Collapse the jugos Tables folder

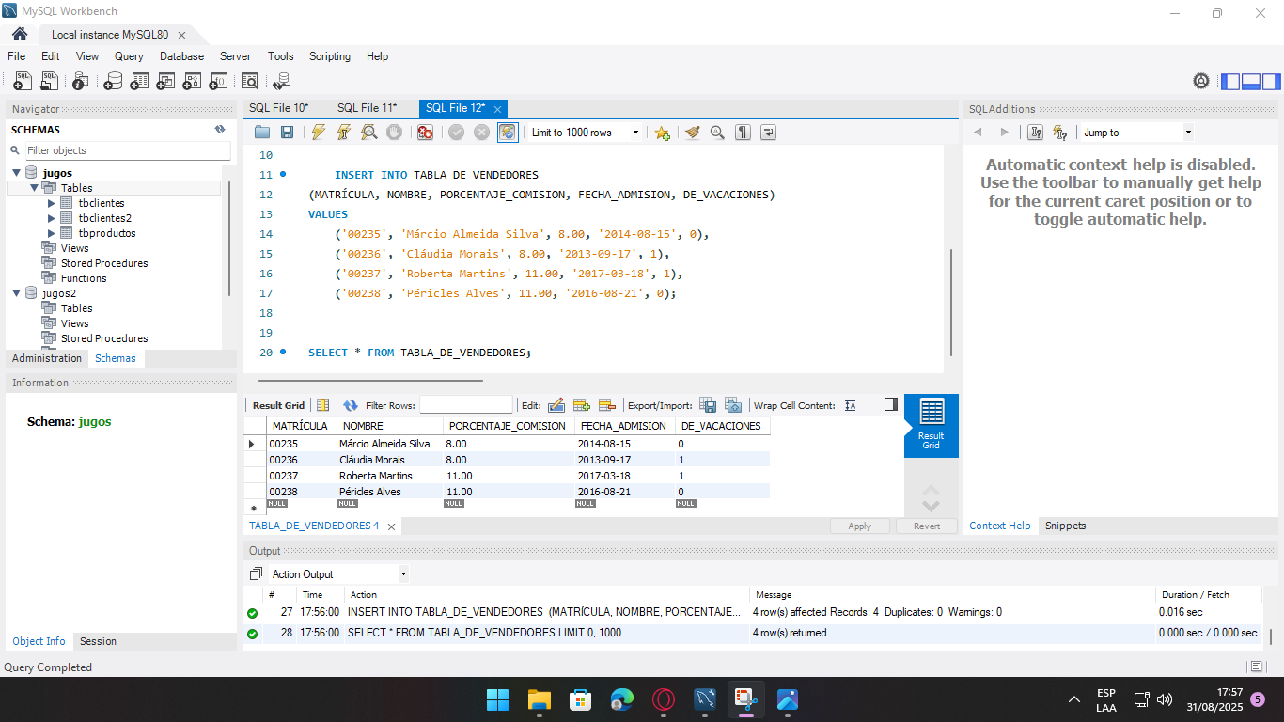tap(35, 188)
